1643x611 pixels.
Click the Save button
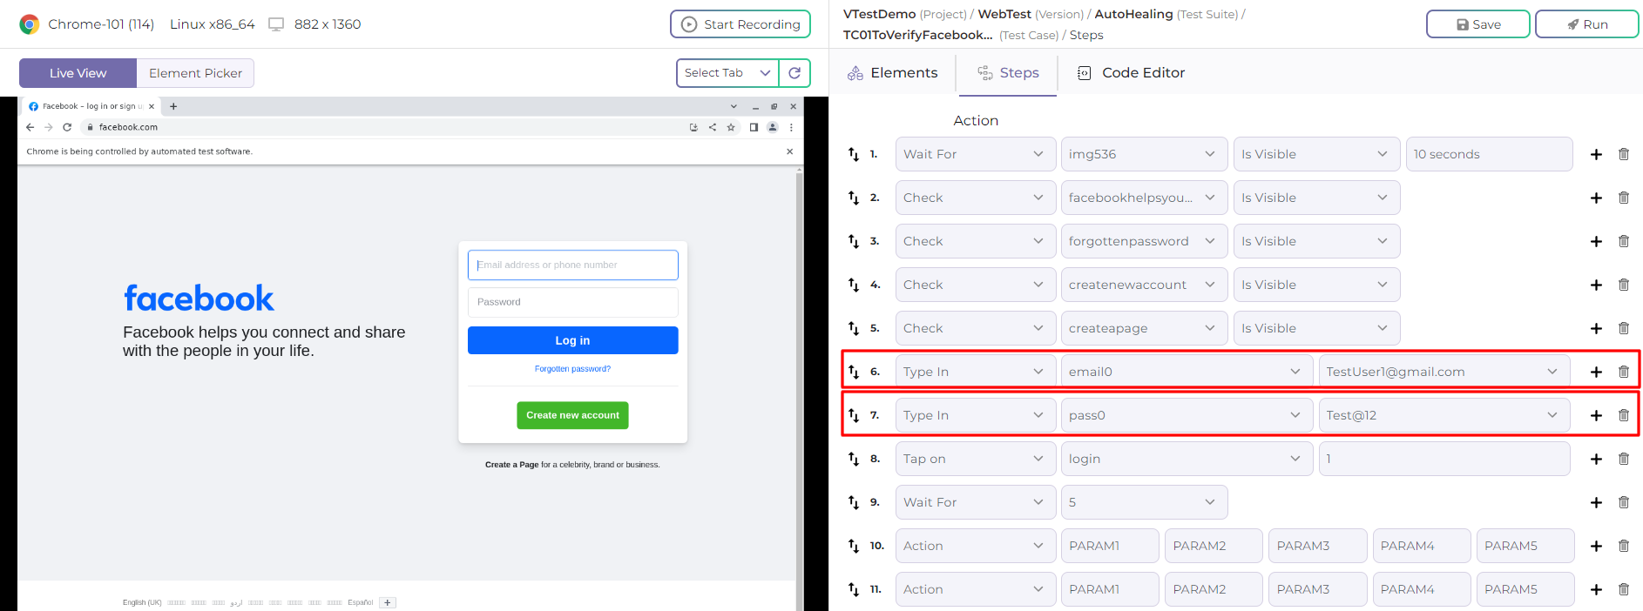click(1477, 24)
